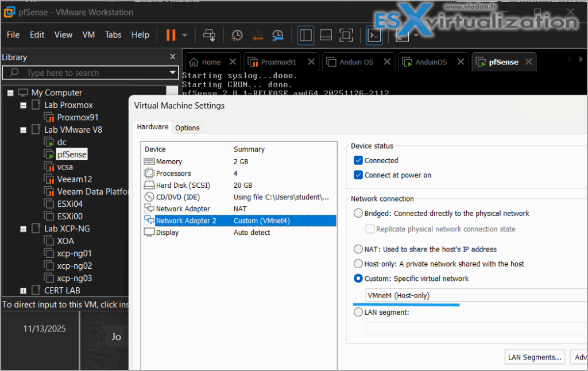This screenshot has height=371, width=588.
Task: Toggle the Library panel visibility
Action: pyautogui.click(x=305, y=35)
